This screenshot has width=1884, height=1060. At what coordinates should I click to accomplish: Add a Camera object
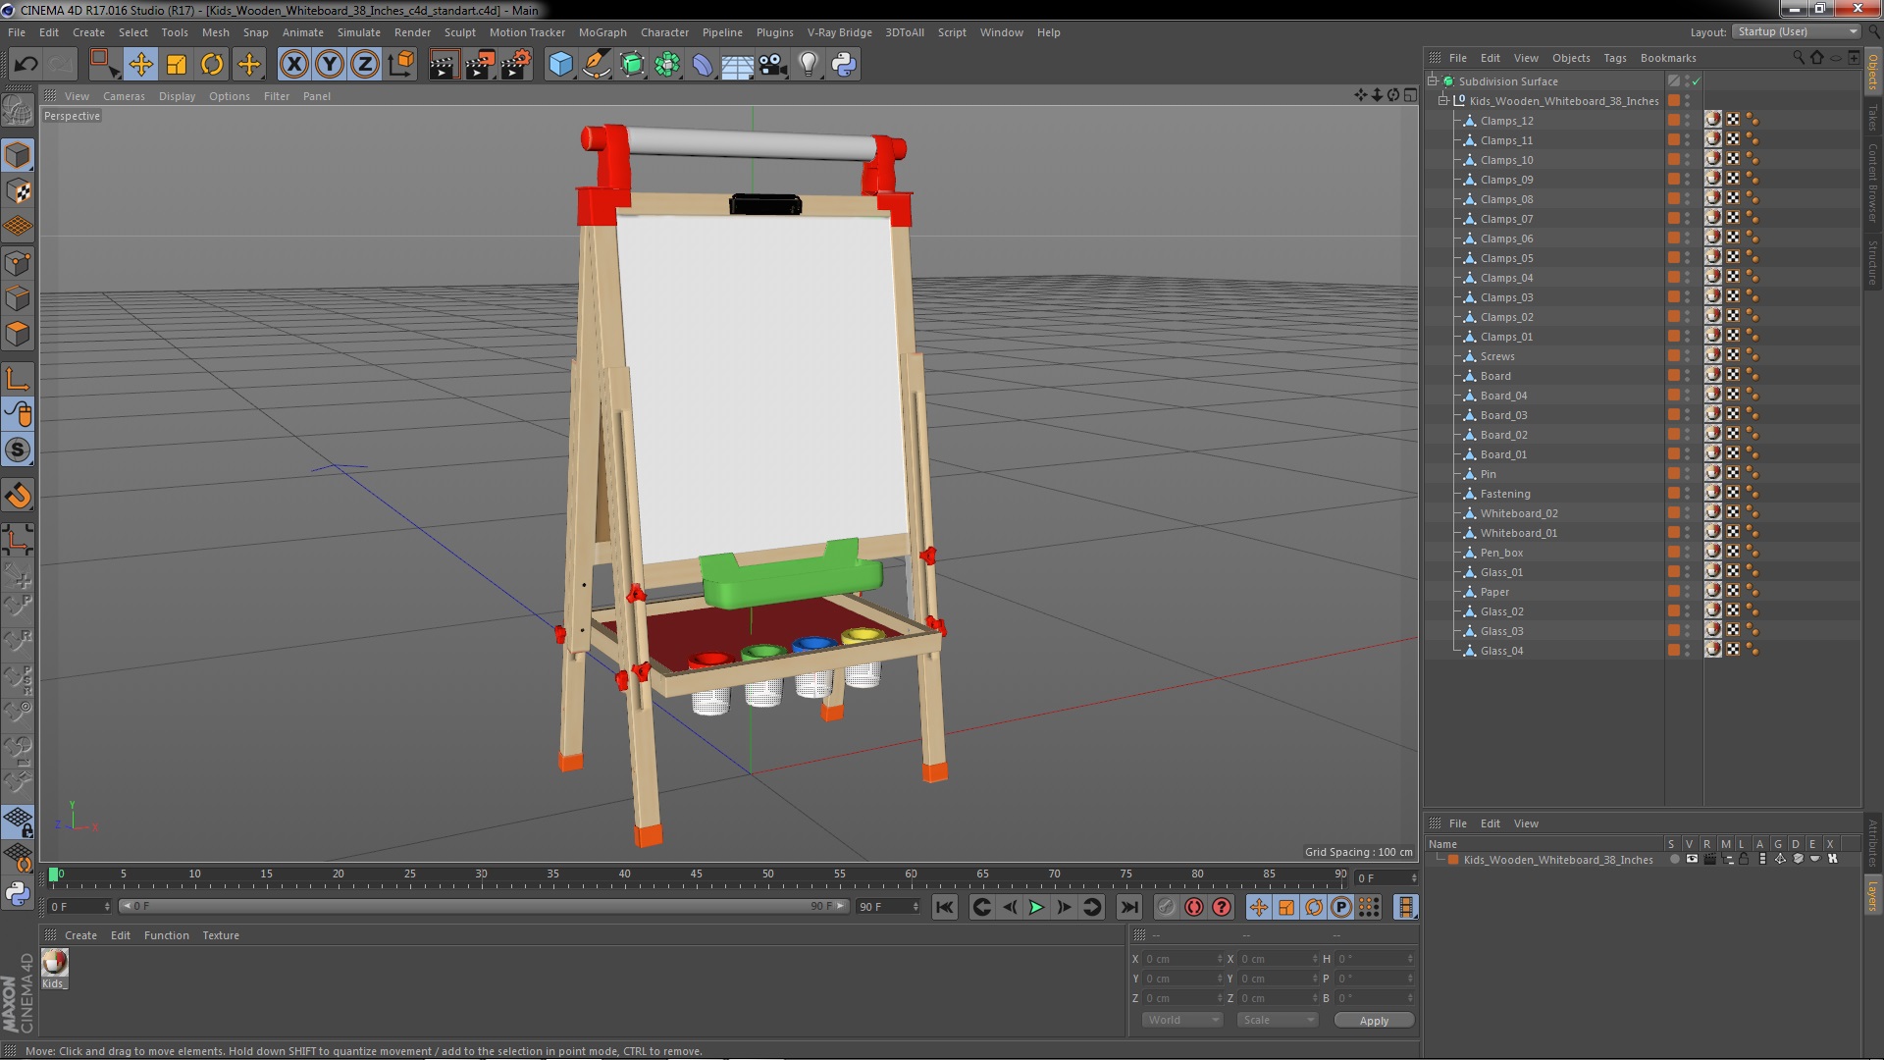tap(773, 65)
